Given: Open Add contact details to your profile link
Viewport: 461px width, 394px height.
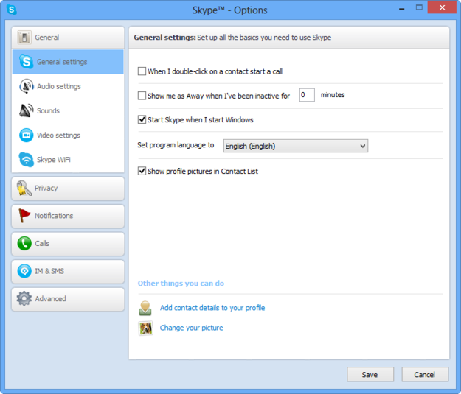Looking at the screenshot, I should coord(212,308).
